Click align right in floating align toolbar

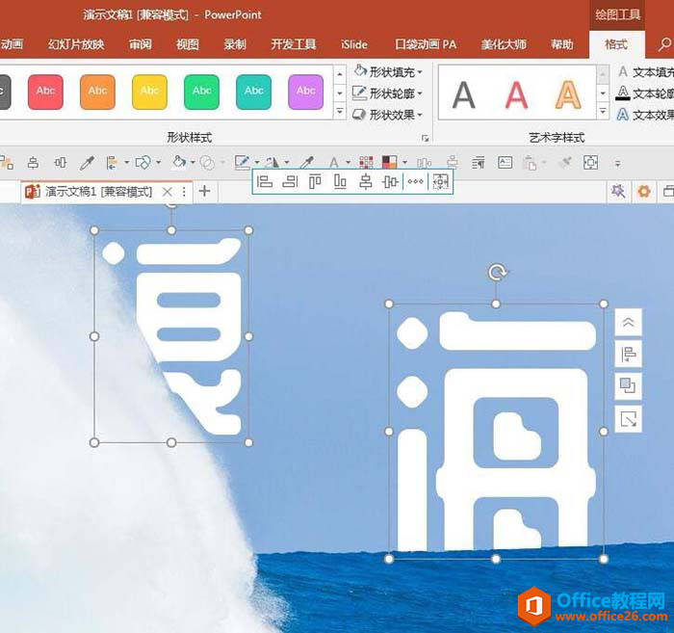click(x=290, y=182)
